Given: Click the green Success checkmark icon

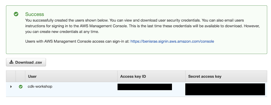Looking at the screenshot, I should click(16, 14).
